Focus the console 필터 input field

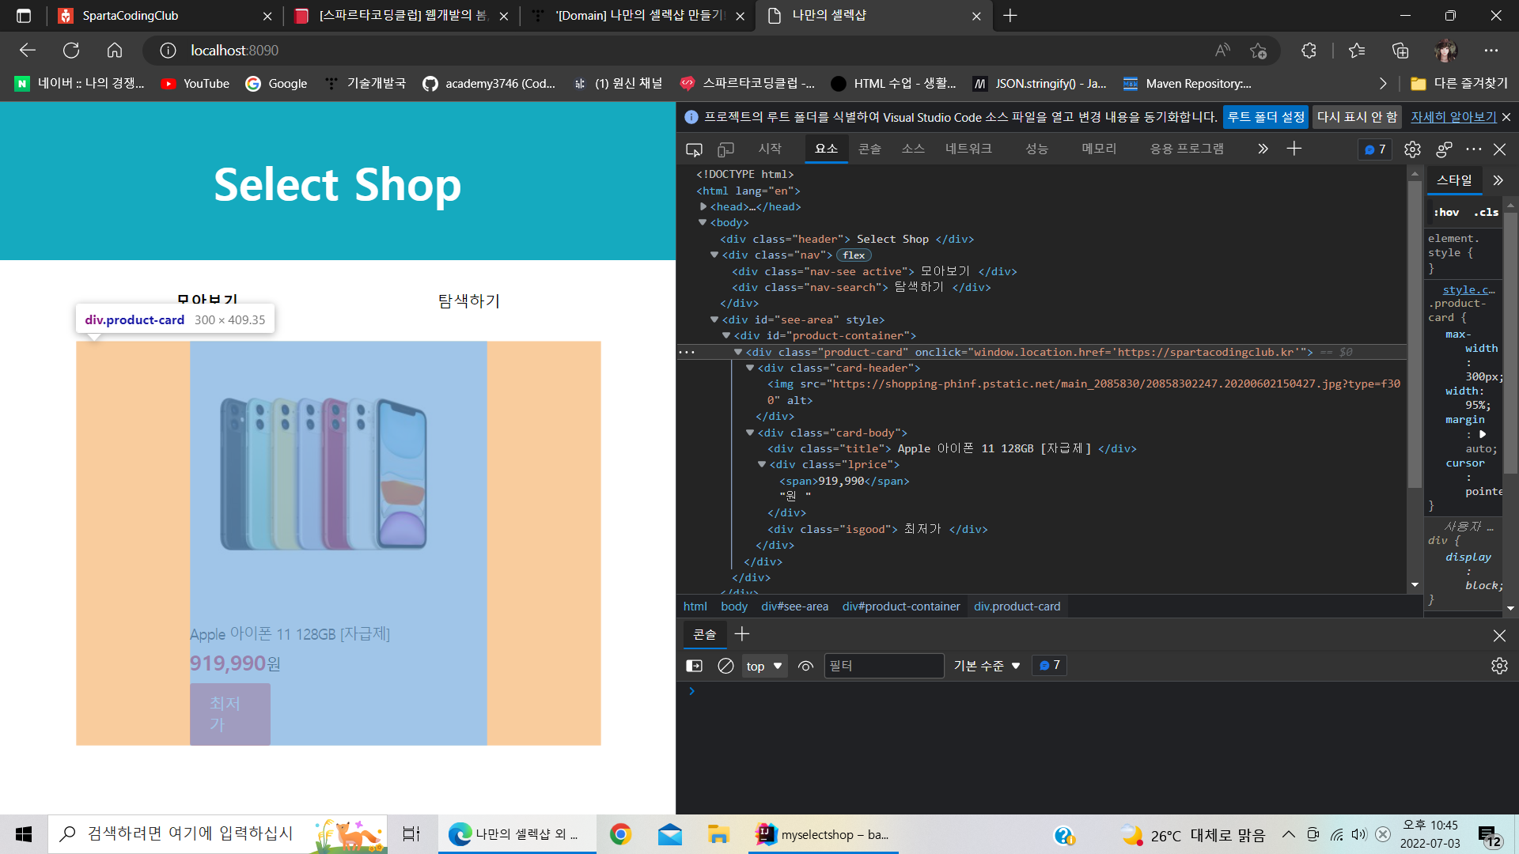pyautogui.click(x=884, y=666)
